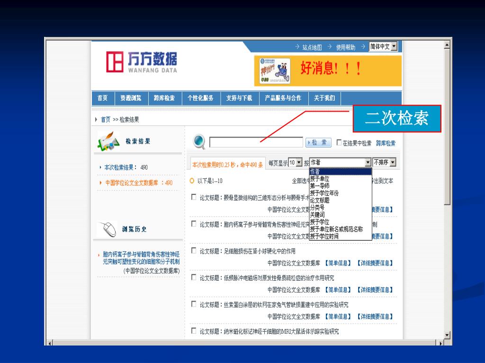Viewport: 485px width, 363px height.
Task: Click the vertical scrollbar thumb
Action: [447, 127]
